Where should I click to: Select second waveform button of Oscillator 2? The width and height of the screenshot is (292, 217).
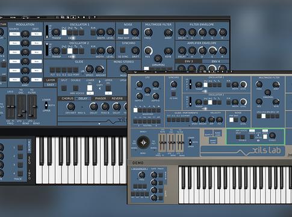[70, 51]
